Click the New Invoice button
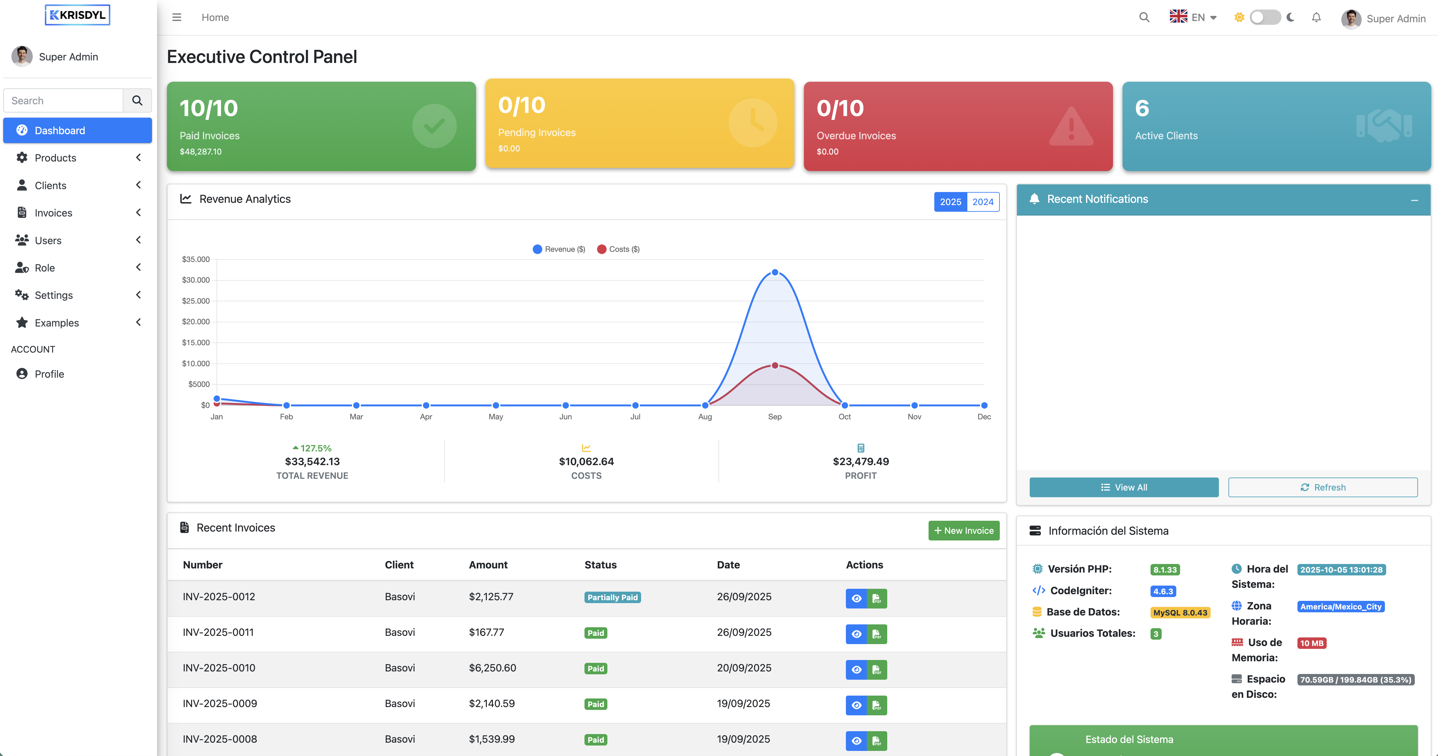Image resolution: width=1438 pixels, height=756 pixels. [964, 531]
